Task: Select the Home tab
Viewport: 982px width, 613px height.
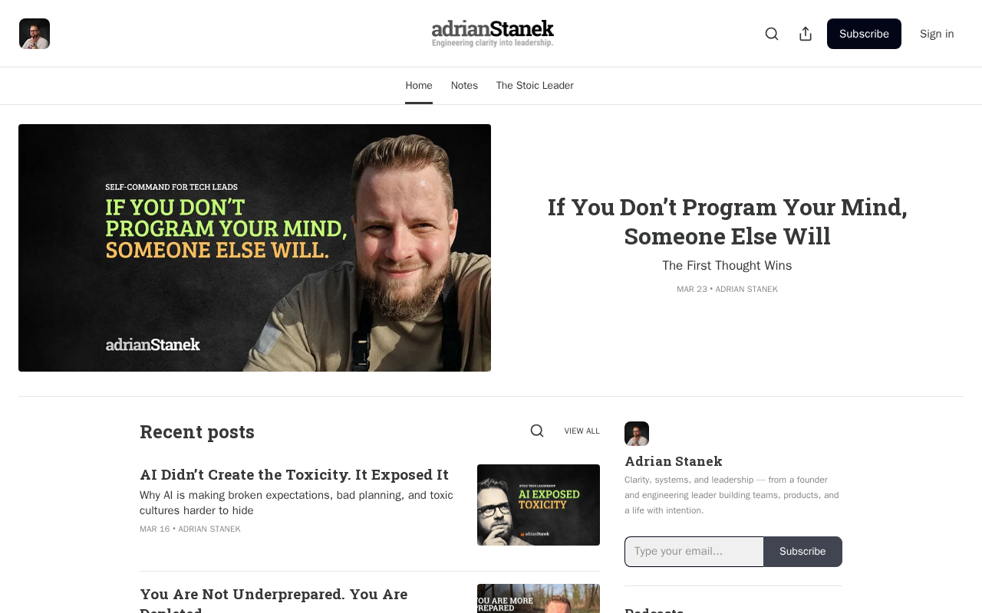Action: [419, 86]
